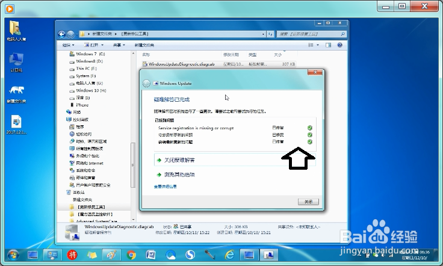
Task: Click the orange player icon in title bar
Action: tap(9, 9)
